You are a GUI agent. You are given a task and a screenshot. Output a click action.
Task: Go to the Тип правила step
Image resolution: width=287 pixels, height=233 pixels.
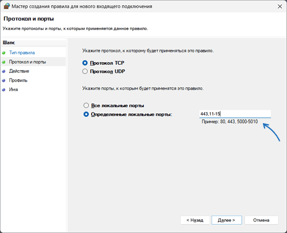pos(22,53)
